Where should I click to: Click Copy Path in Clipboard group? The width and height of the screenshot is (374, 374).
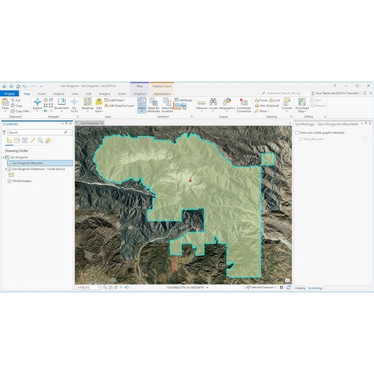coord(20,111)
